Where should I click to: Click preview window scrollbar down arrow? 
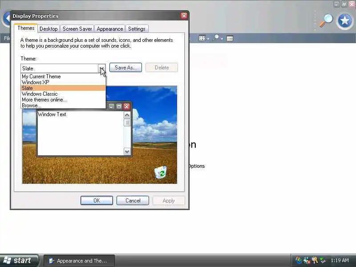(127, 151)
